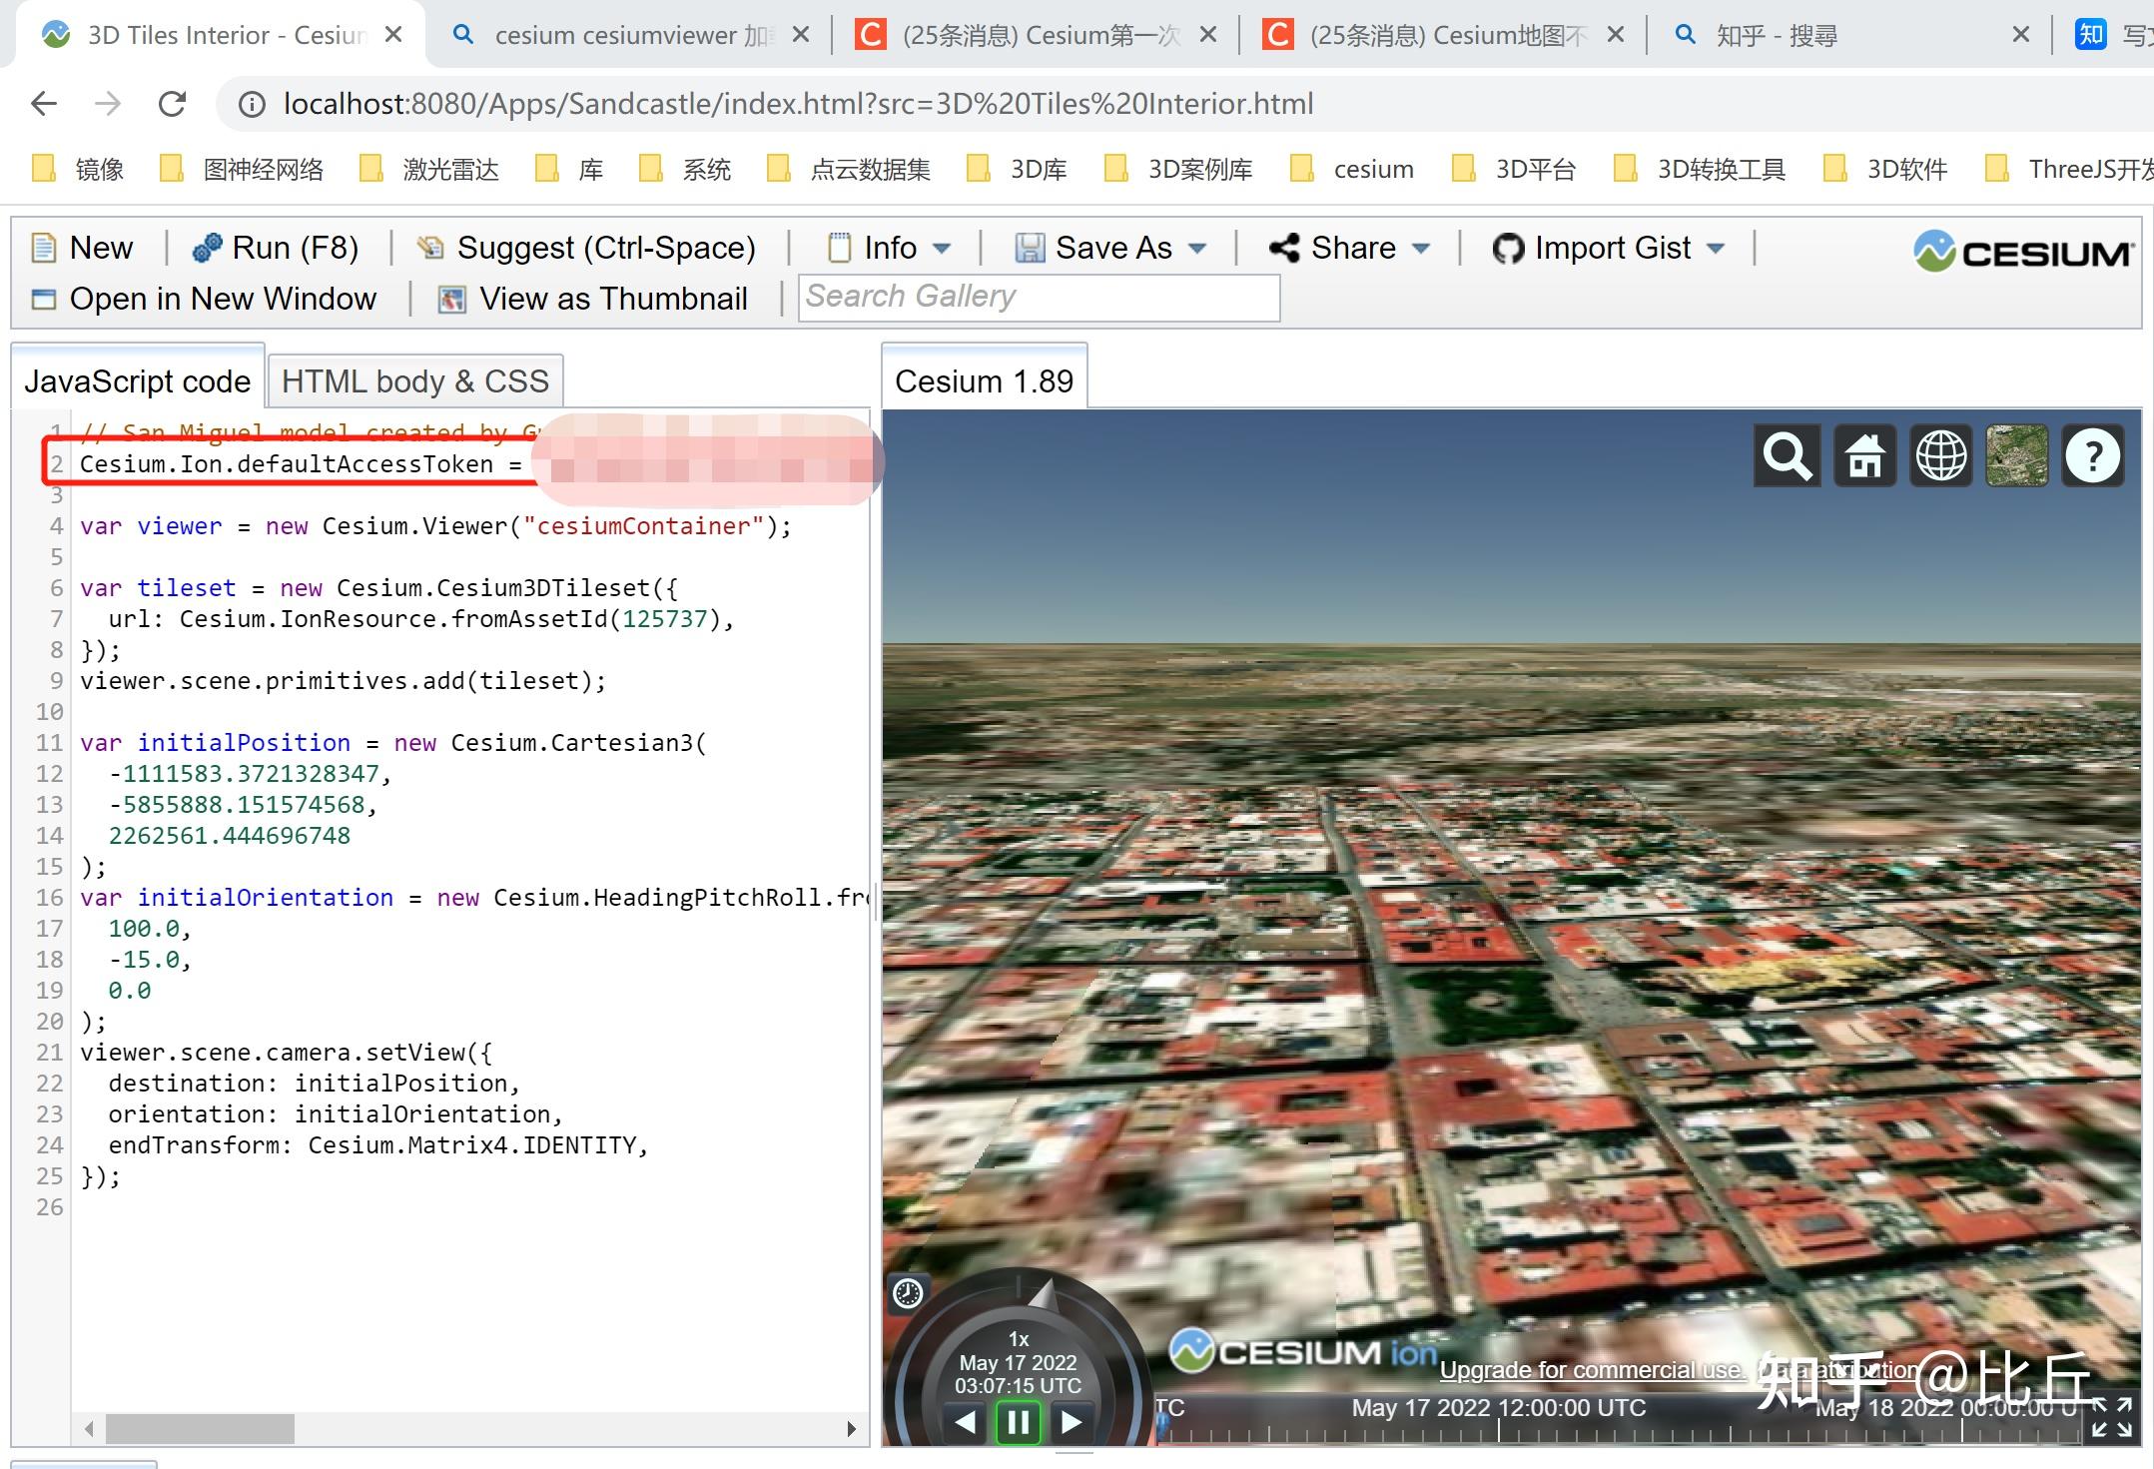The image size is (2154, 1469).
Task: Click the Cesium geocoder search icon
Action: (x=1787, y=456)
